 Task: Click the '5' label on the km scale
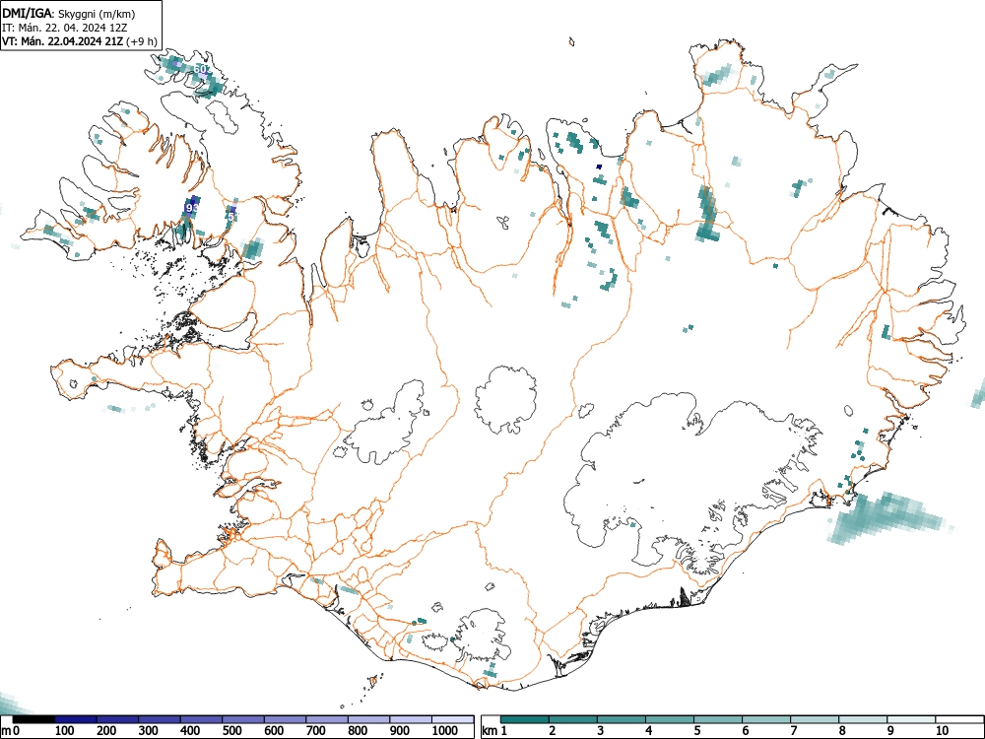[696, 730]
